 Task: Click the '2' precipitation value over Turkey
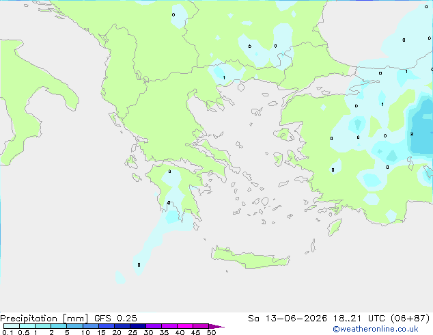(x=412, y=134)
